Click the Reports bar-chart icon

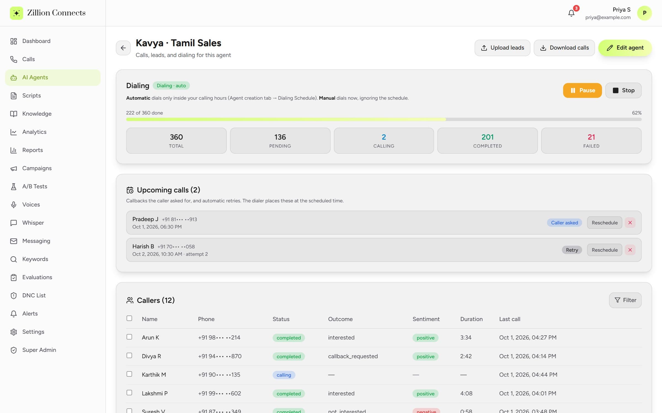(x=14, y=150)
